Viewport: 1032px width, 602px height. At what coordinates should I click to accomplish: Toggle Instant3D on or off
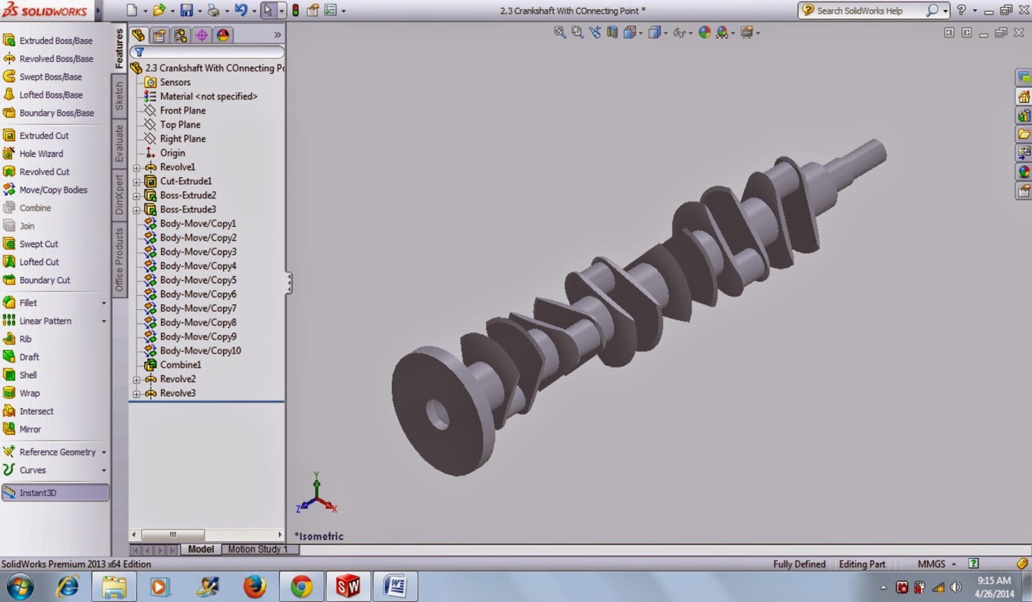(39, 492)
